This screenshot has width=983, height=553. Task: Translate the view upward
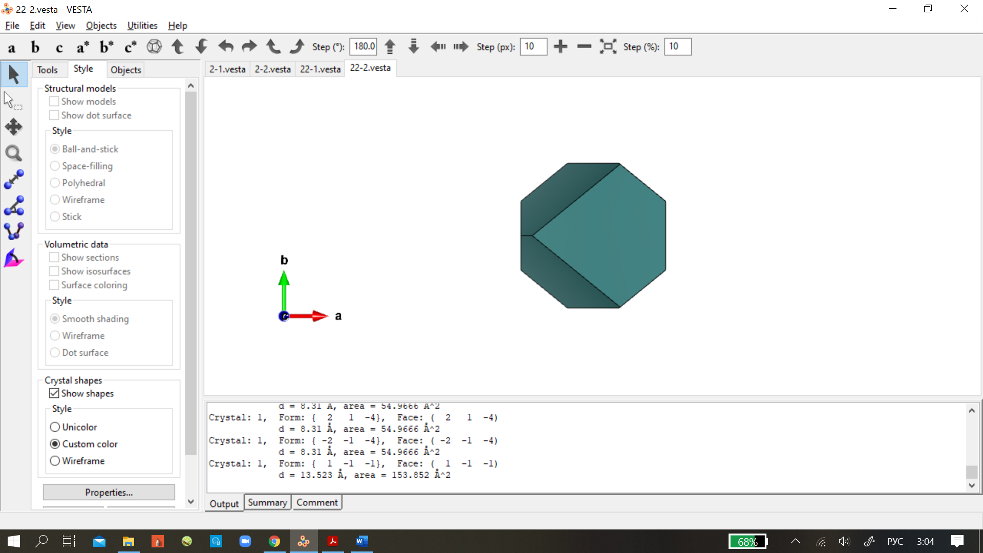pyautogui.click(x=390, y=47)
